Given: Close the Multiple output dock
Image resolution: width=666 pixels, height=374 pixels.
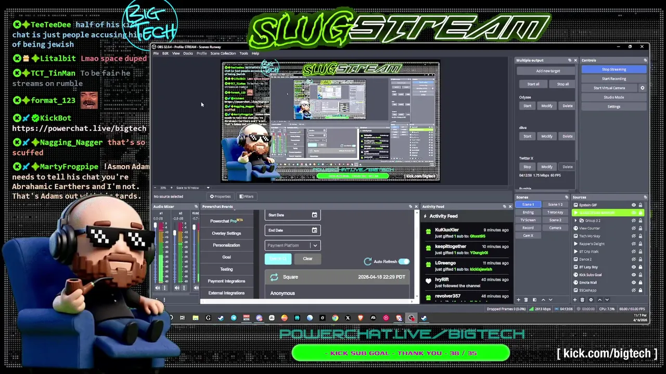Looking at the screenshot, I should (575, 60).
